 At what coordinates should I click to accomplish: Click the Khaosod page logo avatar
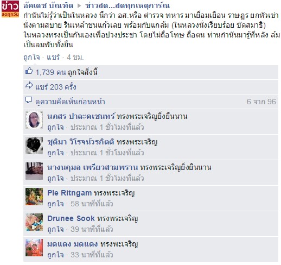coord(10,9)
